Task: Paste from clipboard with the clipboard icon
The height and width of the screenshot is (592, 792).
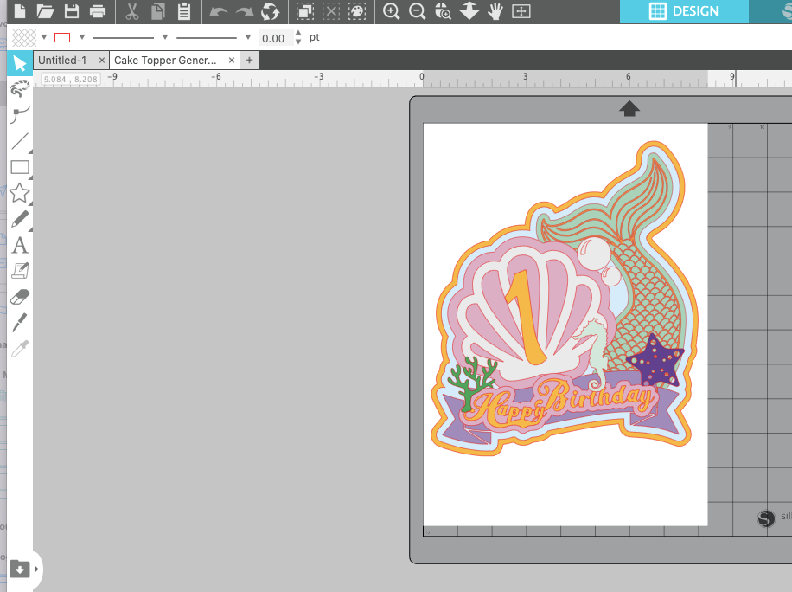Action: click(184, 11)
